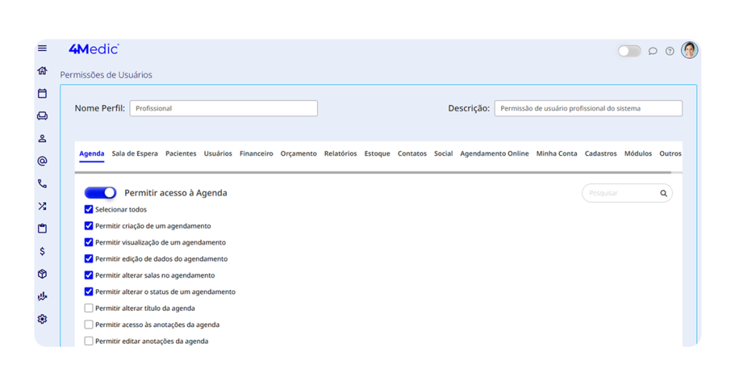Open the help question mark icon
This screenshot has height=386, width=735.
(670, 51)
